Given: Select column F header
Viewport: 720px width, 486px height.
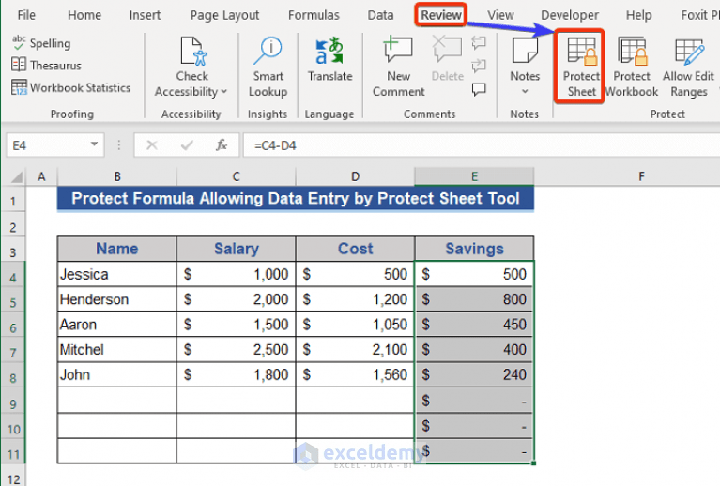Looking at the screenshot, I should coord(641,176).
